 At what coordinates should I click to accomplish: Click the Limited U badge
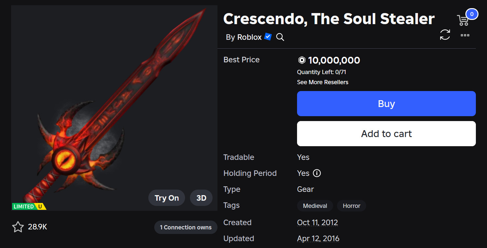click(x=29, y=206)
